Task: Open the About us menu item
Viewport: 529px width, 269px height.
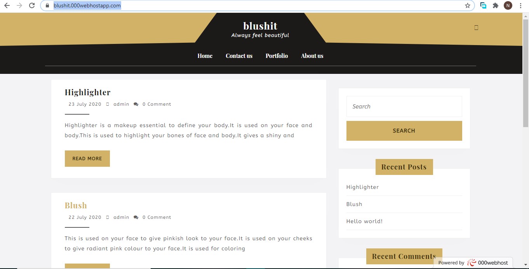Action: pos(312,56)
